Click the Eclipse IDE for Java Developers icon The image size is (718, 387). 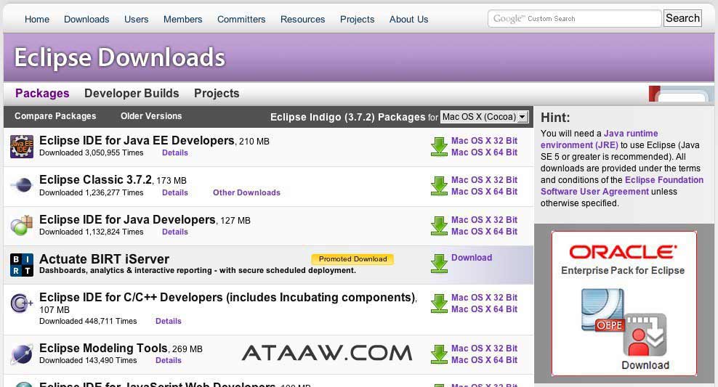coord(22,225)
